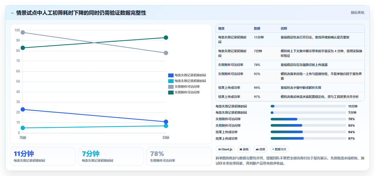Image resolution: width=375 pixels, height=176 pixels.
Task: Click the 维度 column header
Action: pos(222,29)
